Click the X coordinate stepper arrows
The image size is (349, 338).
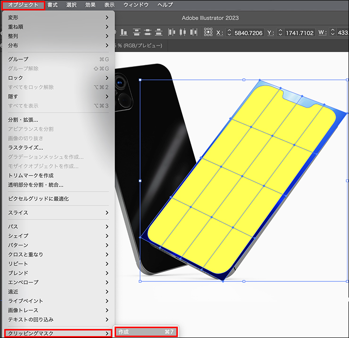230,33
